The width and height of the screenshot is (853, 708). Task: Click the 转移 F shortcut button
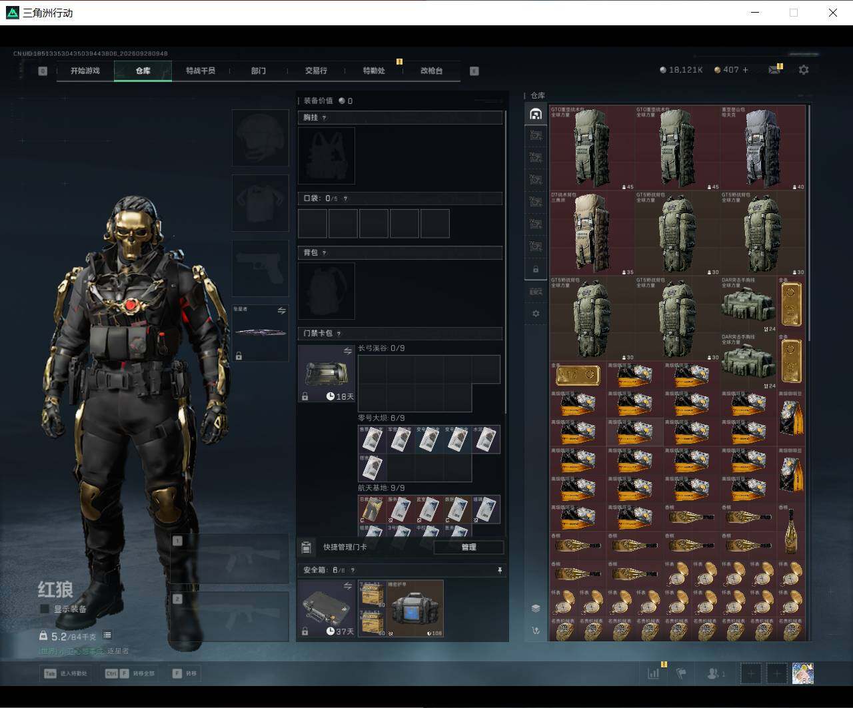(185, 673)
